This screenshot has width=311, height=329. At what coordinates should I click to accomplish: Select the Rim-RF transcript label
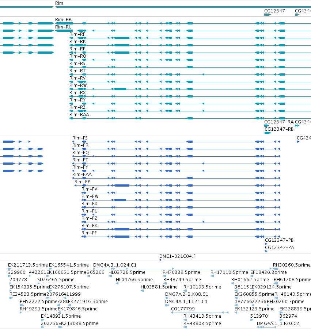point(77,34)
